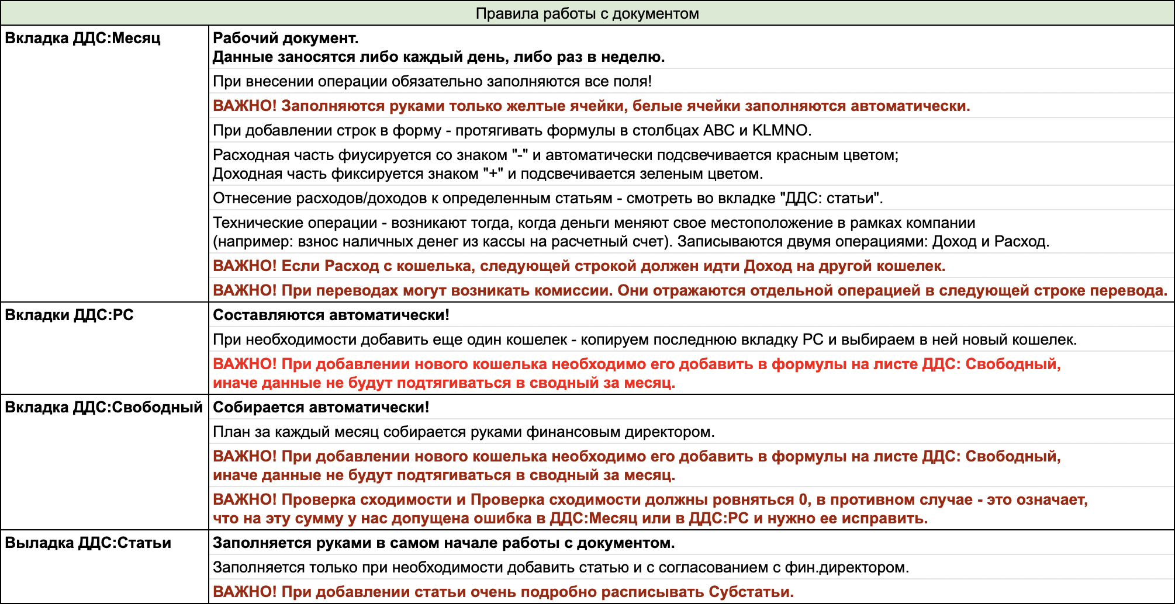Viewport: 1175px width, 604px height.
Task: Select the cell 'Составляются автоматически!'
Action: pos(692,315)
